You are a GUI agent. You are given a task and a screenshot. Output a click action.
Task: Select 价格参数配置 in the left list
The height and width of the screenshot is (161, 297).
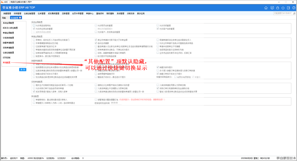(8, 38)
